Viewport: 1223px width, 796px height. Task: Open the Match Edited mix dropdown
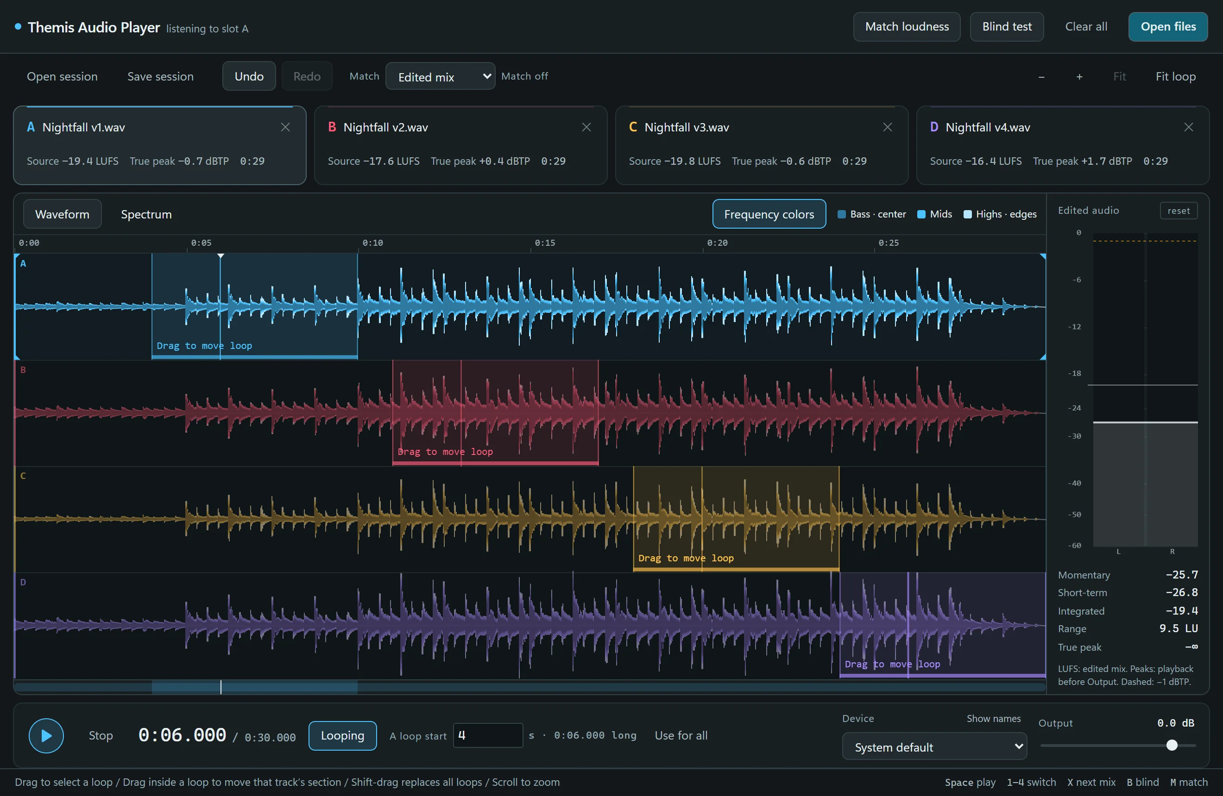click(441, 76)
